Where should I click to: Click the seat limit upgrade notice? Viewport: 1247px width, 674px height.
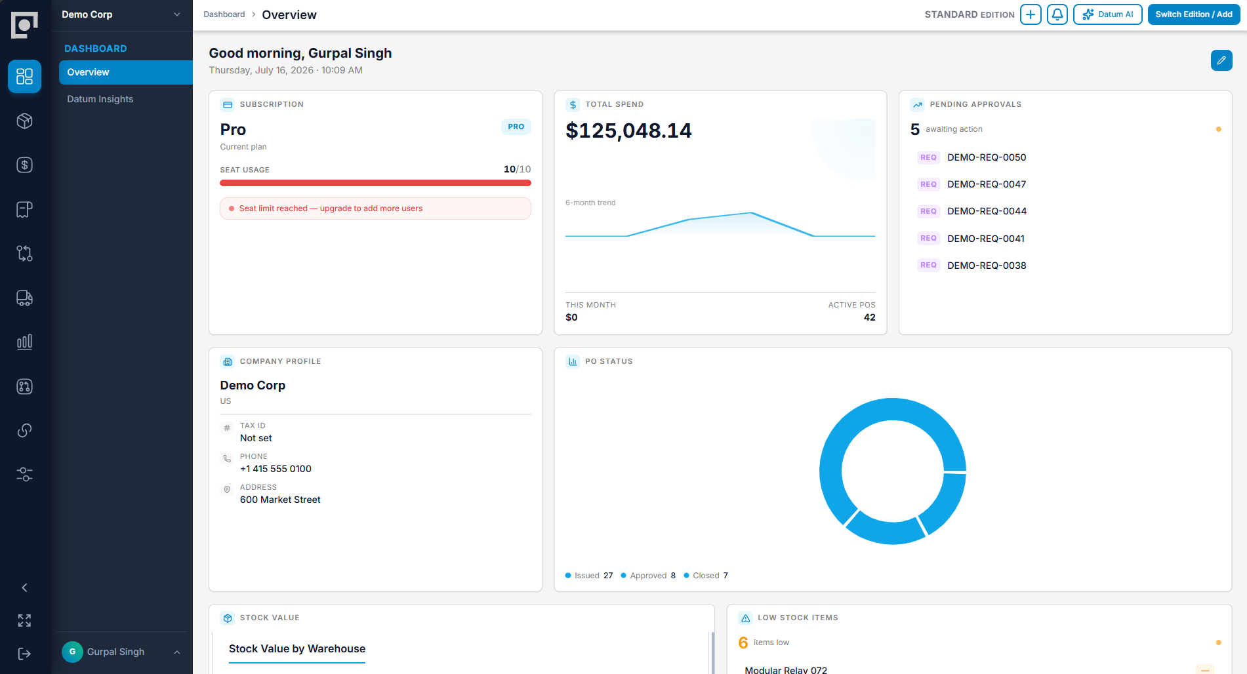[375, 208]
